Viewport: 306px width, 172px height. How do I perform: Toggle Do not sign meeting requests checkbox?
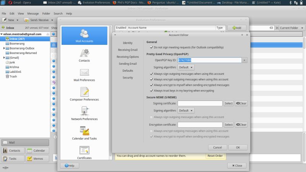(x=151, y=47)
